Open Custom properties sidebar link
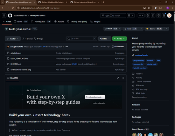This screenshot has height=136, width=175. pos(142,82)
